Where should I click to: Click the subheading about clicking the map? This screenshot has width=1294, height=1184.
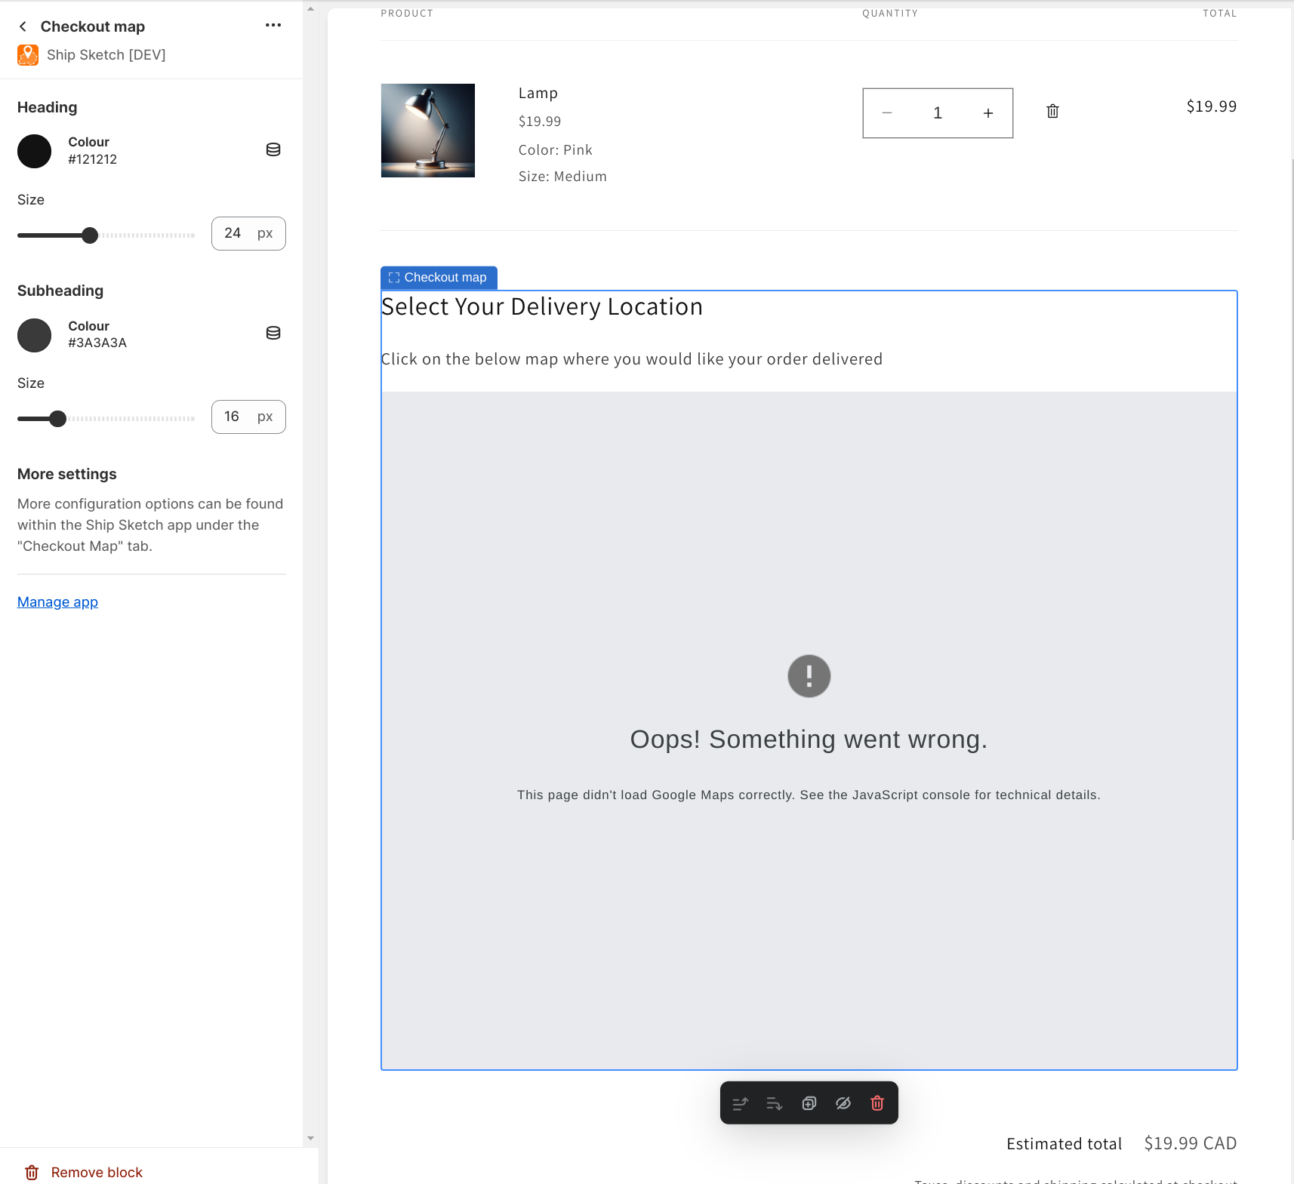click(x=632, y=359)
